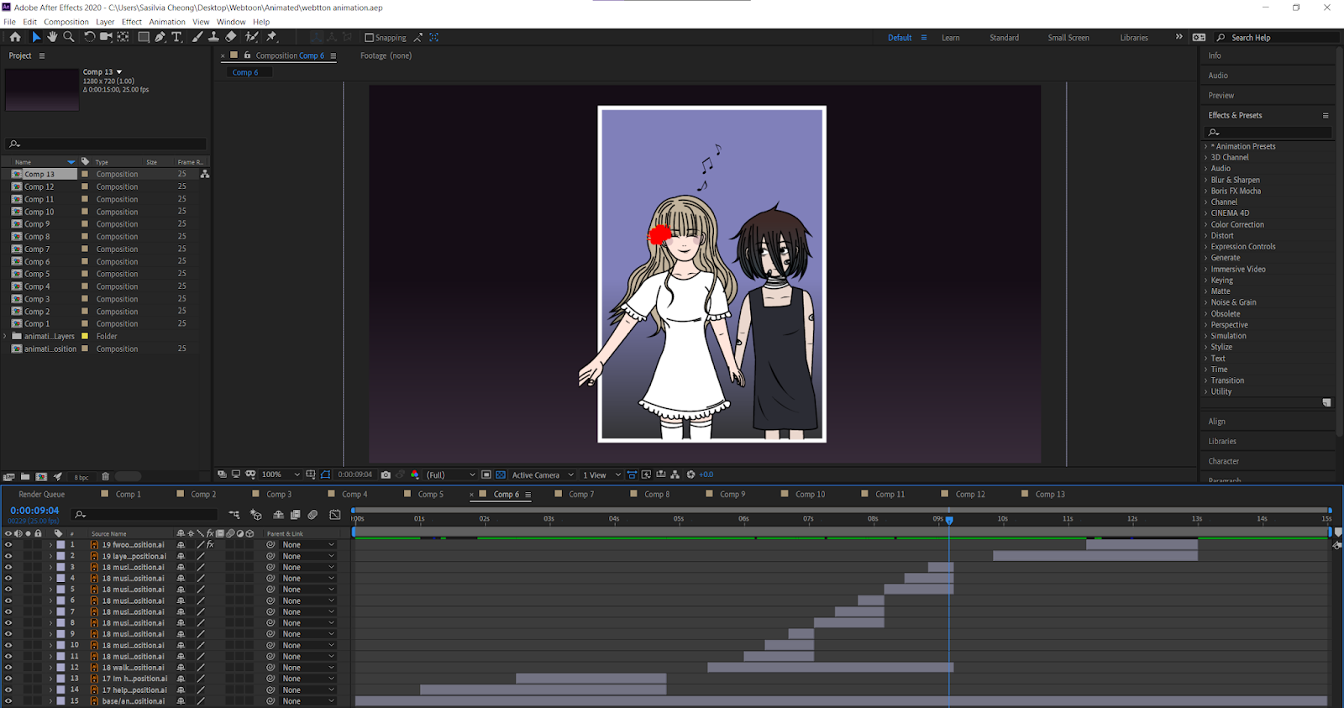
Task: Switch to the Comp 7 timeline tab
Action: click(581, 494)
